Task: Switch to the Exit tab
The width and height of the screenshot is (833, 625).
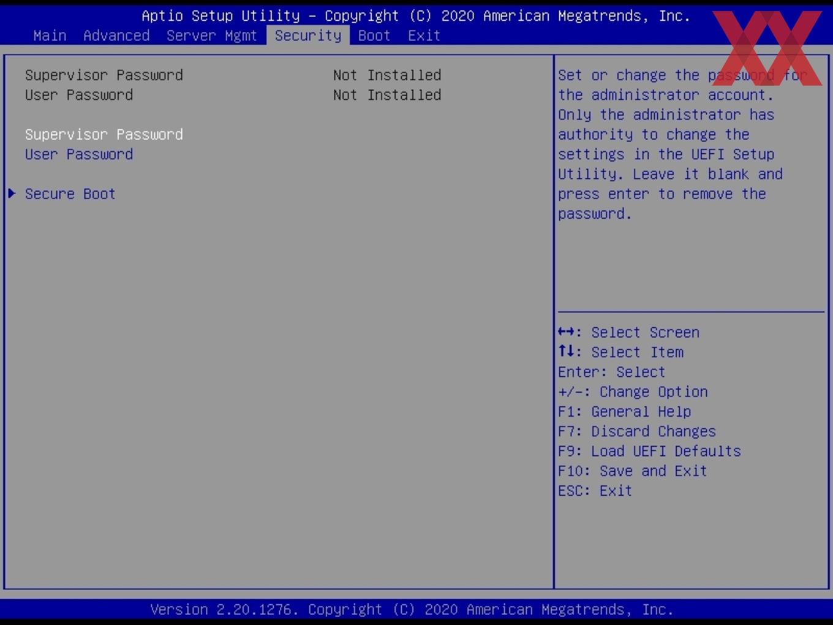Action: [424, 36]
